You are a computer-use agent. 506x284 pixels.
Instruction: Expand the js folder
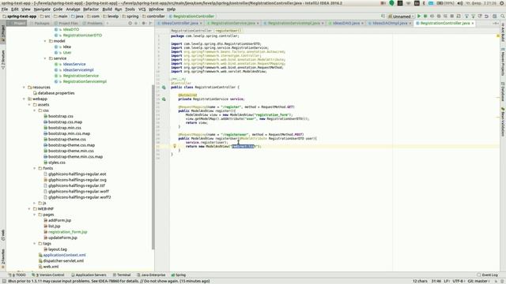[35, 203]
